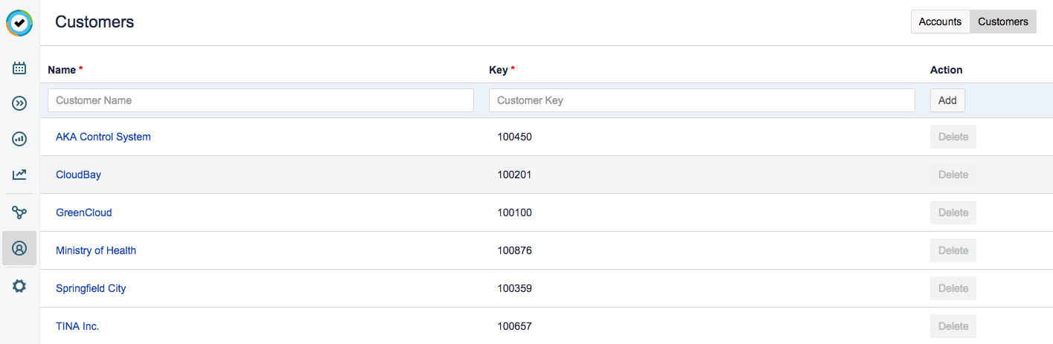Focus the Customer Name input field
The image size is (1053, 344).
(260, 100)
